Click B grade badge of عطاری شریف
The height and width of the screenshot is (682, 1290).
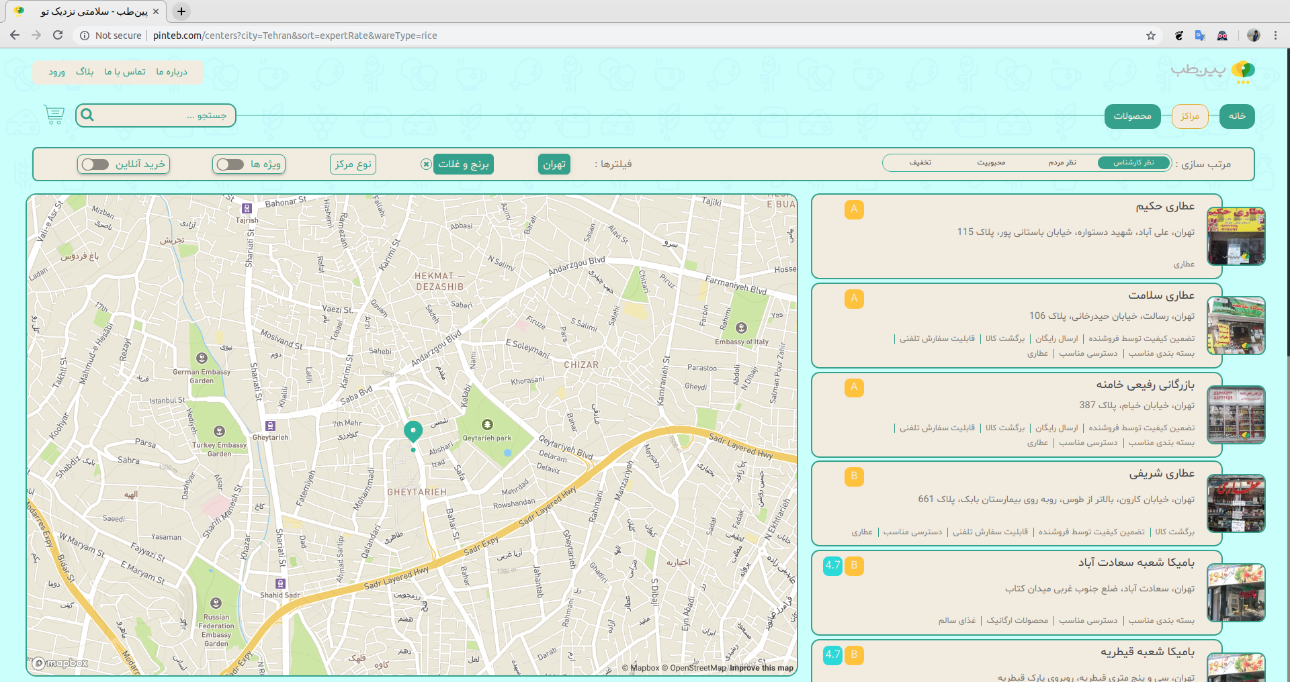(x=854, y=477)
